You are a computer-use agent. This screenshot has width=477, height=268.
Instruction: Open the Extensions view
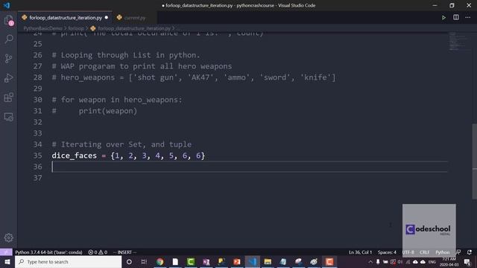point(9,98)
